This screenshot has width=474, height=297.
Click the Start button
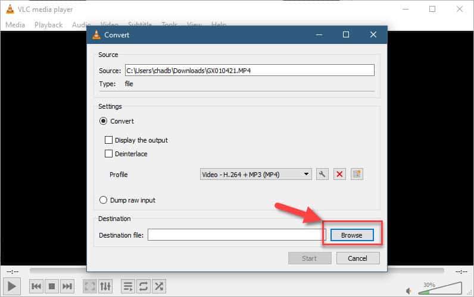(310, 258)
